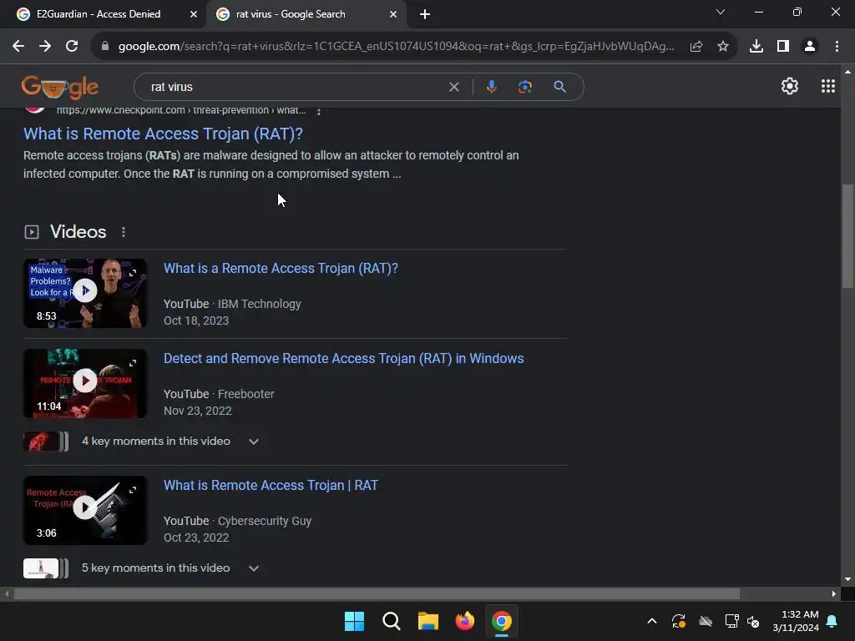Screen dimensions: 855x641
Task: Open the tab search dropdown chevron
Action: tap(721, 12)
